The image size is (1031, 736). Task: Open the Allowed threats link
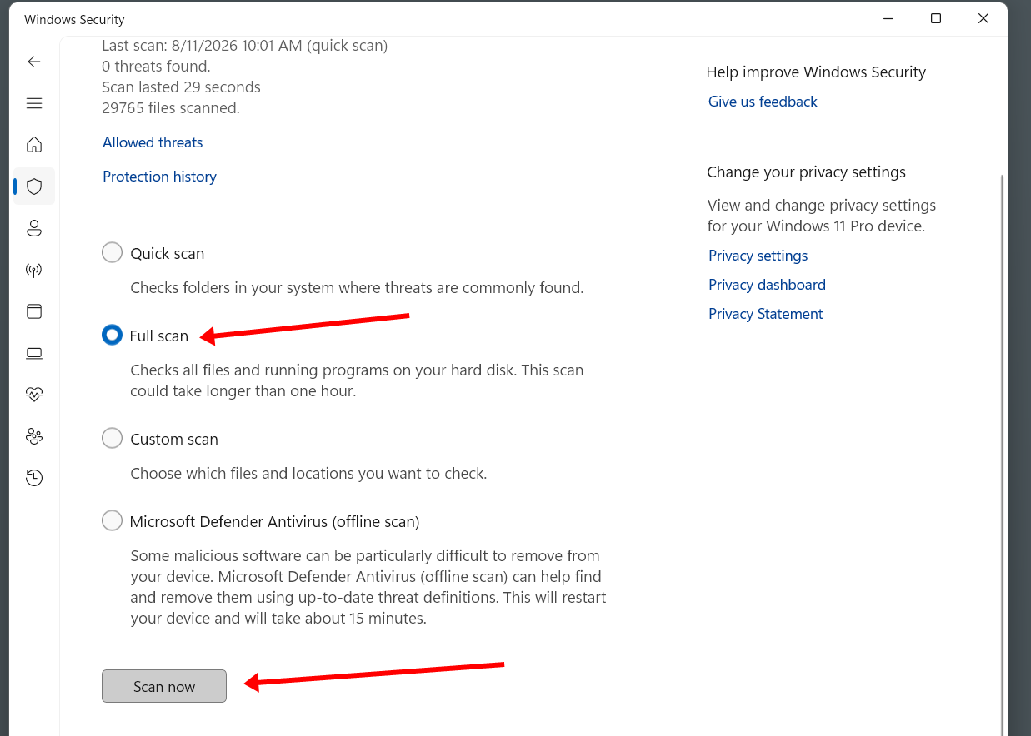(x=153, y=142)
